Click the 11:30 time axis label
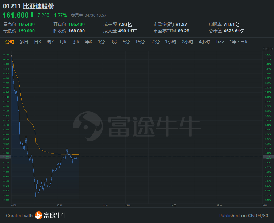Viewport: 274px width, 223px height. pos(105,206)
